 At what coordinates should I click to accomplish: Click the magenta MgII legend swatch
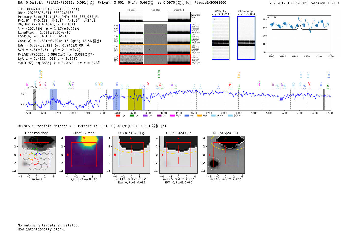point(173,116)
